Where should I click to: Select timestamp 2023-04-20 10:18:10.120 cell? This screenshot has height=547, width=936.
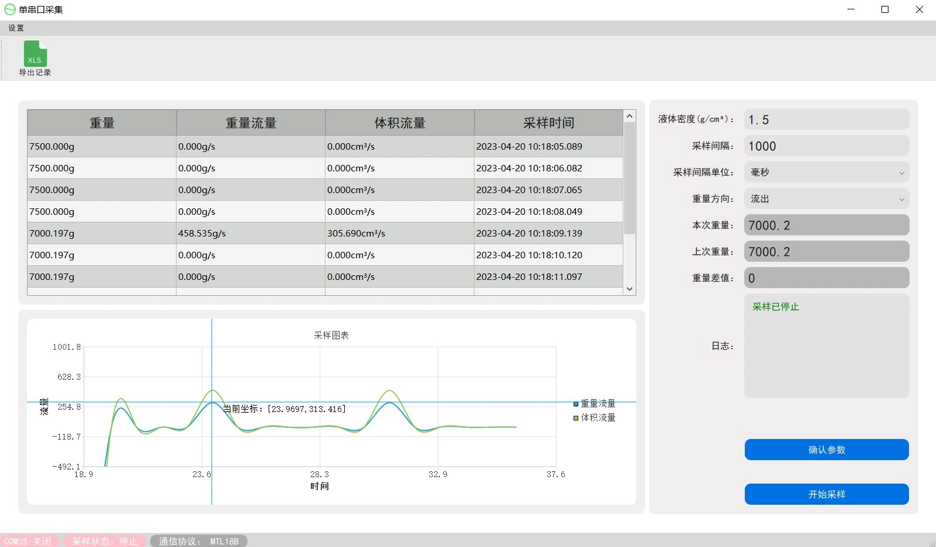click(x=548, y=255)
